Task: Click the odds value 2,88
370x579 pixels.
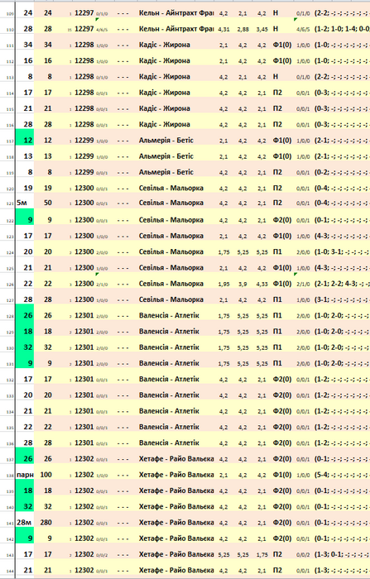Action: pyautogui.click(x=243, y=29)
